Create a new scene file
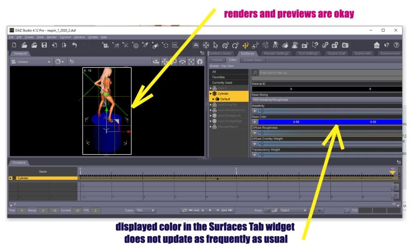Screen dimensions: 412x247 pyautogui.click(x=14, y=45)
